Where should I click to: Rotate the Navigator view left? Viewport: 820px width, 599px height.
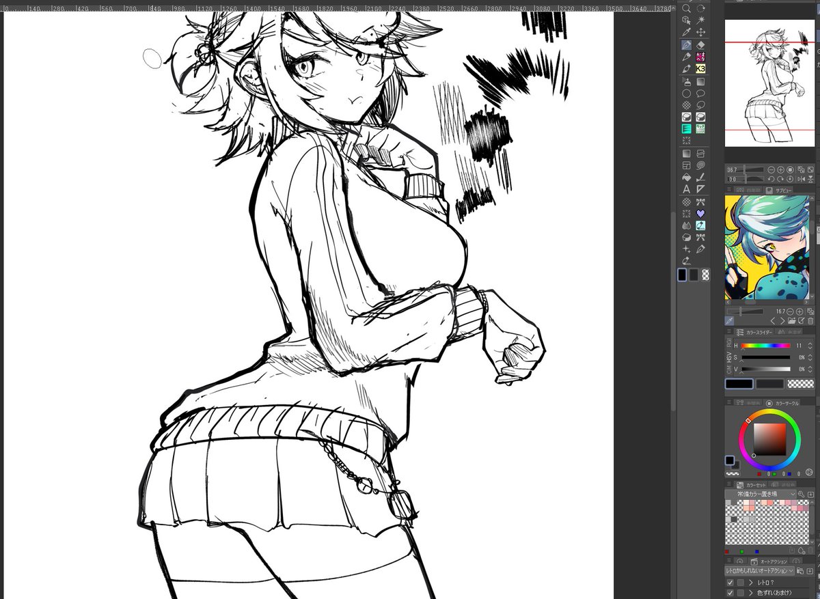point(771,179)
